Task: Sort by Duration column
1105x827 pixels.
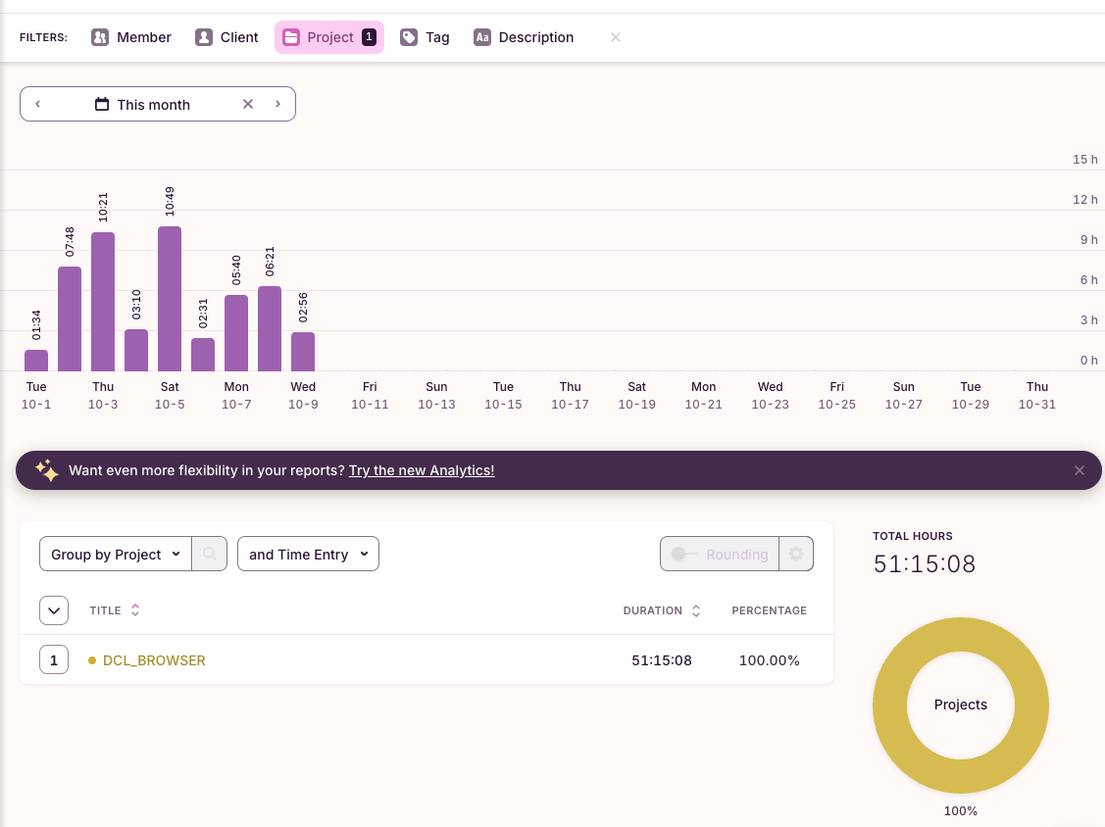Action: (x=662, y=610)
